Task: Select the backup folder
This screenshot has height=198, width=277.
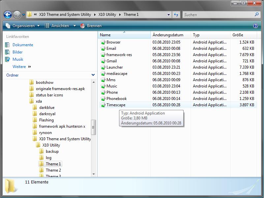Action: coord(52,151)
